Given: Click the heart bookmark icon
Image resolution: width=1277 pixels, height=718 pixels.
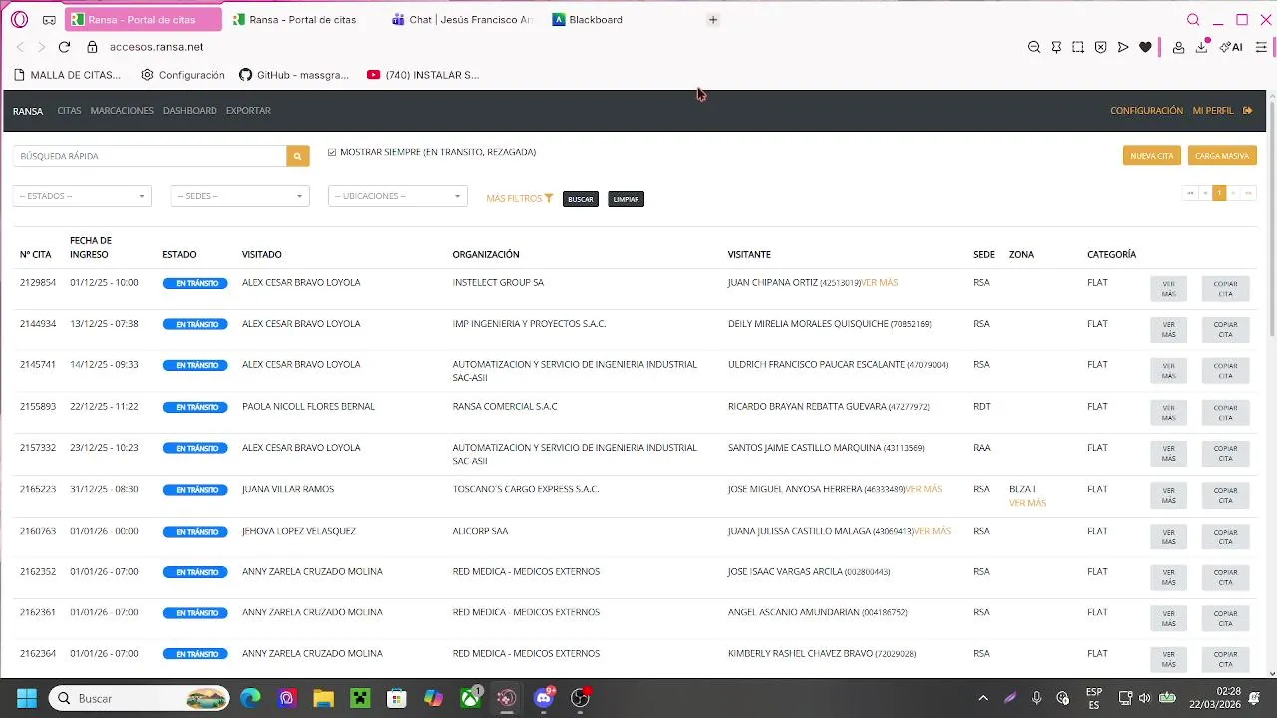Looking at the screenshot, I should coord(1145,47).
